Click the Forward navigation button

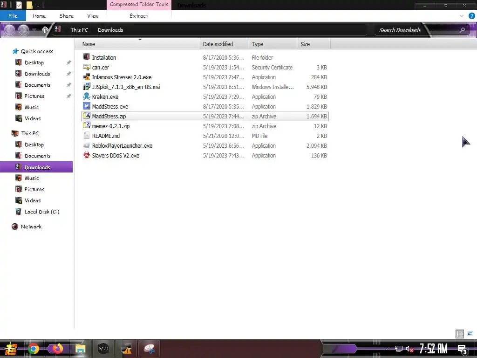click(x=23, y=30)
